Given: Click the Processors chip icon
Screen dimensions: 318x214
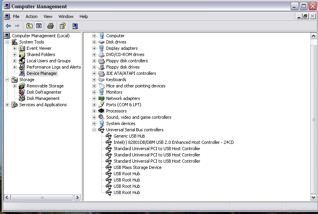Looking at the screenshot, I should pos(101,111).
